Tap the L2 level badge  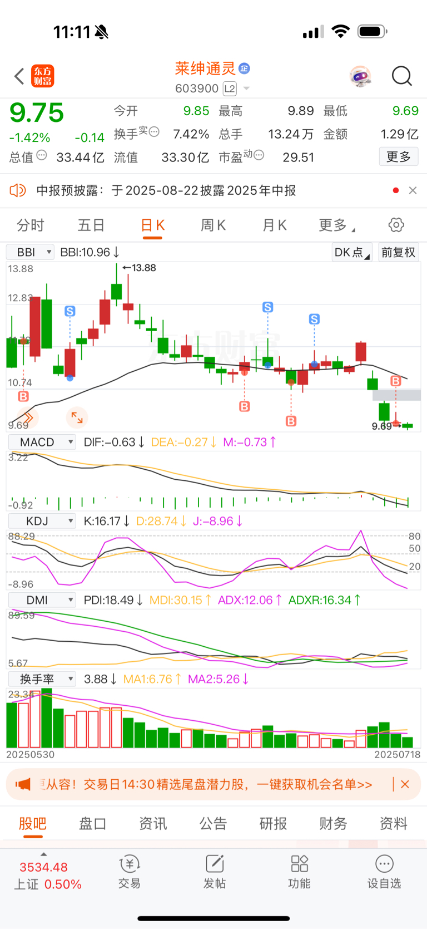coord(230,89)
